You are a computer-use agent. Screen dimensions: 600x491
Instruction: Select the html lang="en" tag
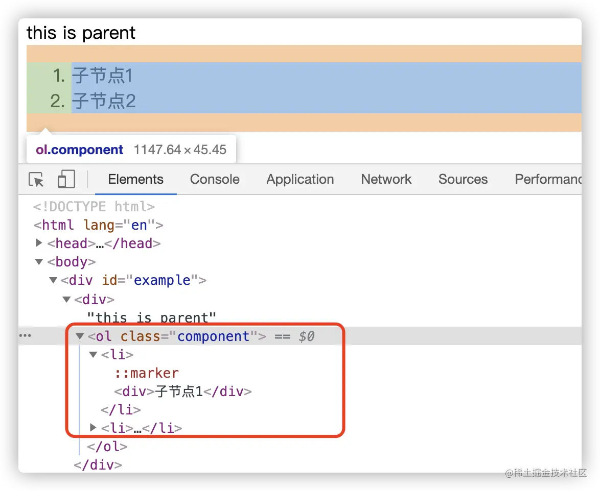(98, 225)
